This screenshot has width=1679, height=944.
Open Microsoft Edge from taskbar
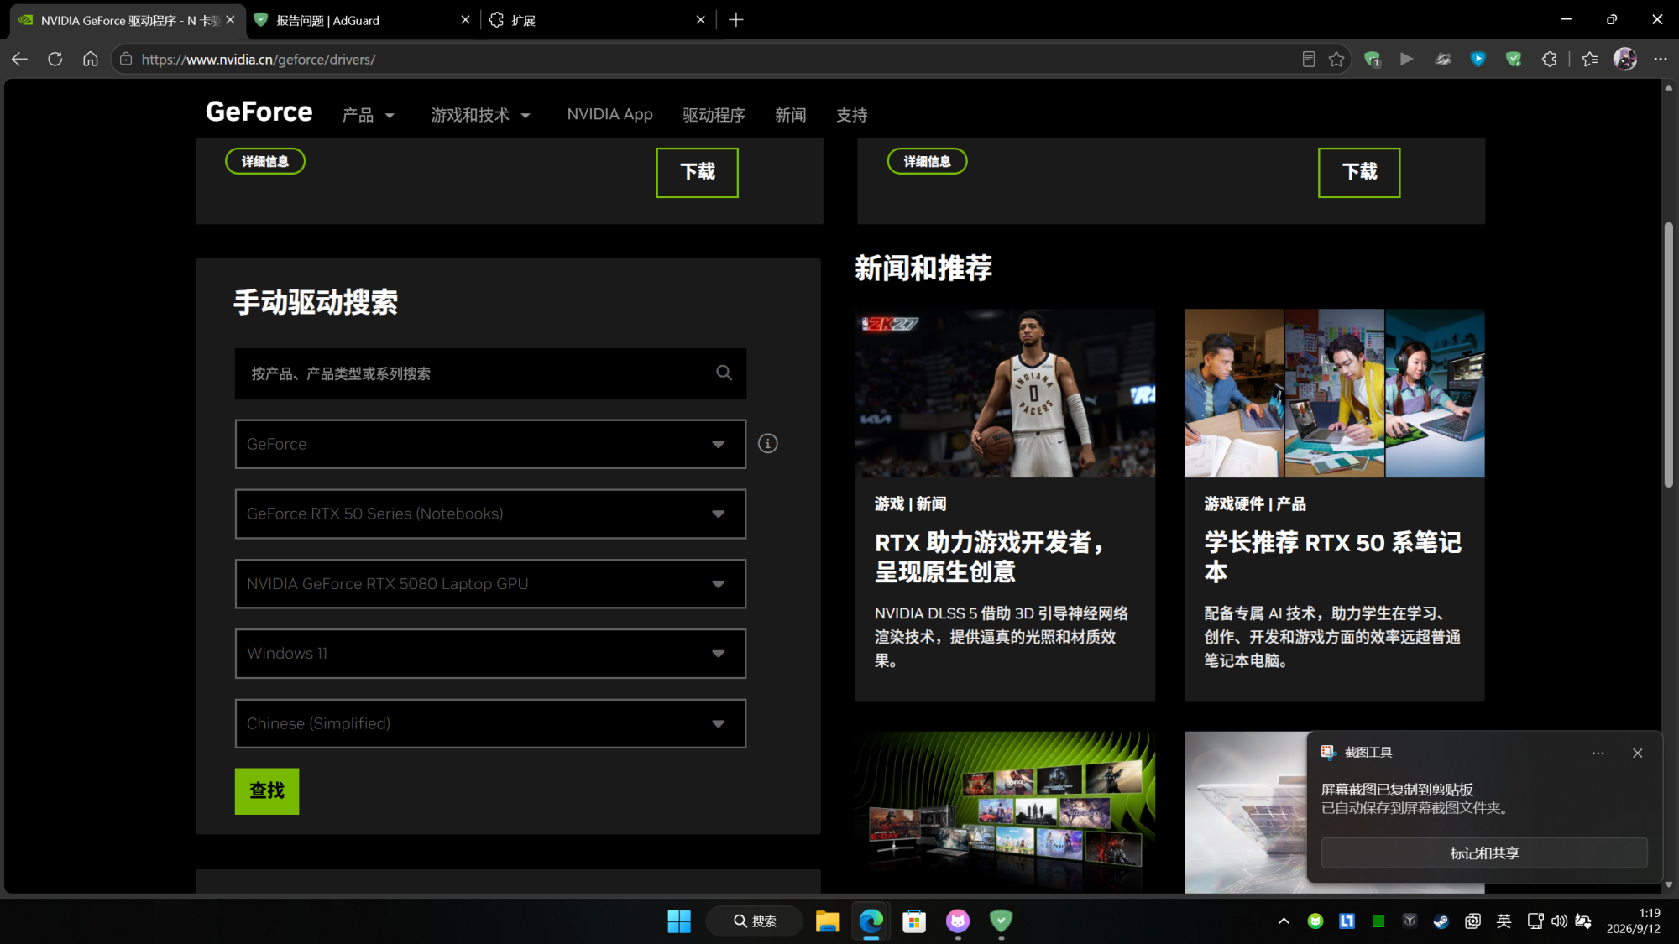pyautogui.click(x=871, y=921)
